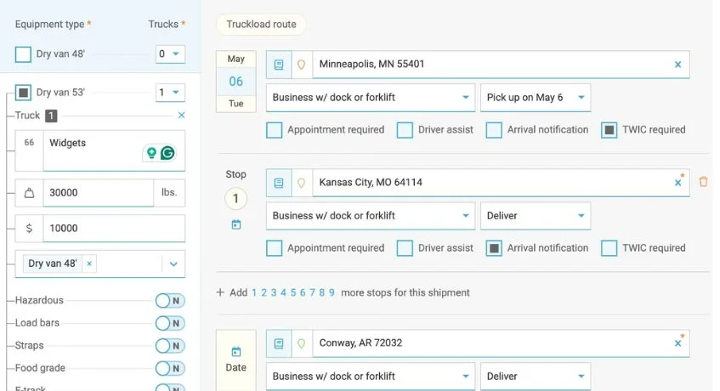This screenshot has width=720, height=391.
Task: Open address book icon for Minneapolis stop
Action: (279, 65)
